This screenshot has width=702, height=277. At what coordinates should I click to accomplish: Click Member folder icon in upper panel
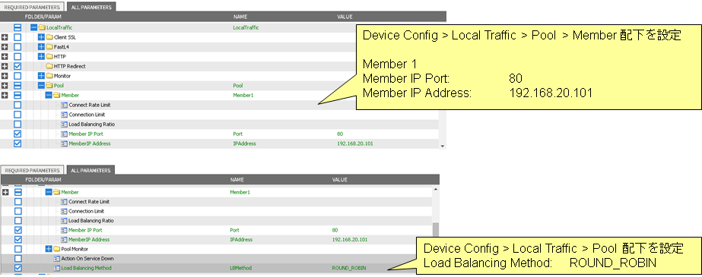click(56, 95)
